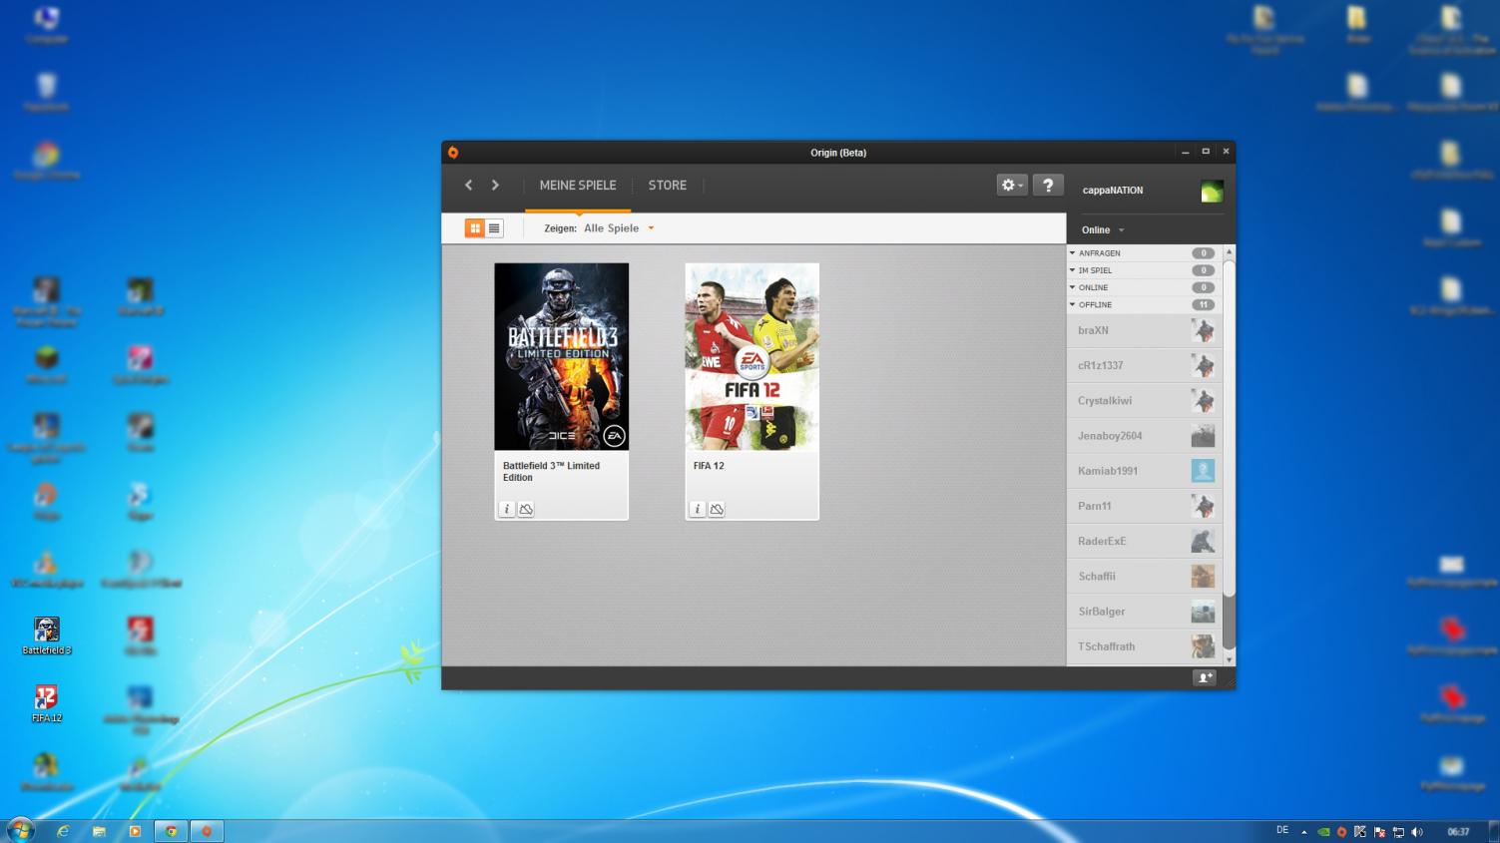Open the Online status dropdown
Viewport: 1500px width, 843px height.
pos(1103,229)
